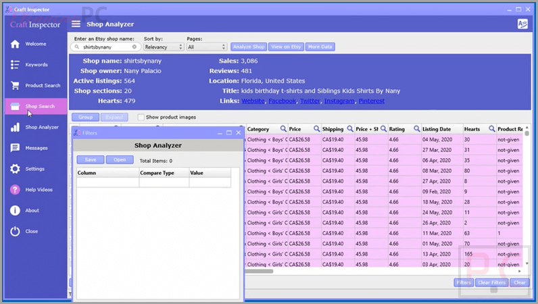Filter the Rating column with magnifier icon
Image resolution: width=538 pixels, height=304 pixels.
416,128
